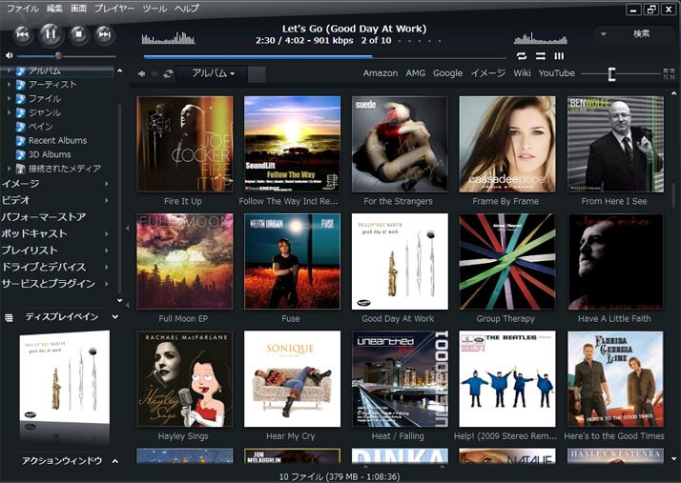Open the Good Day At Work album

pyautogui.click(x=400, y=261)
